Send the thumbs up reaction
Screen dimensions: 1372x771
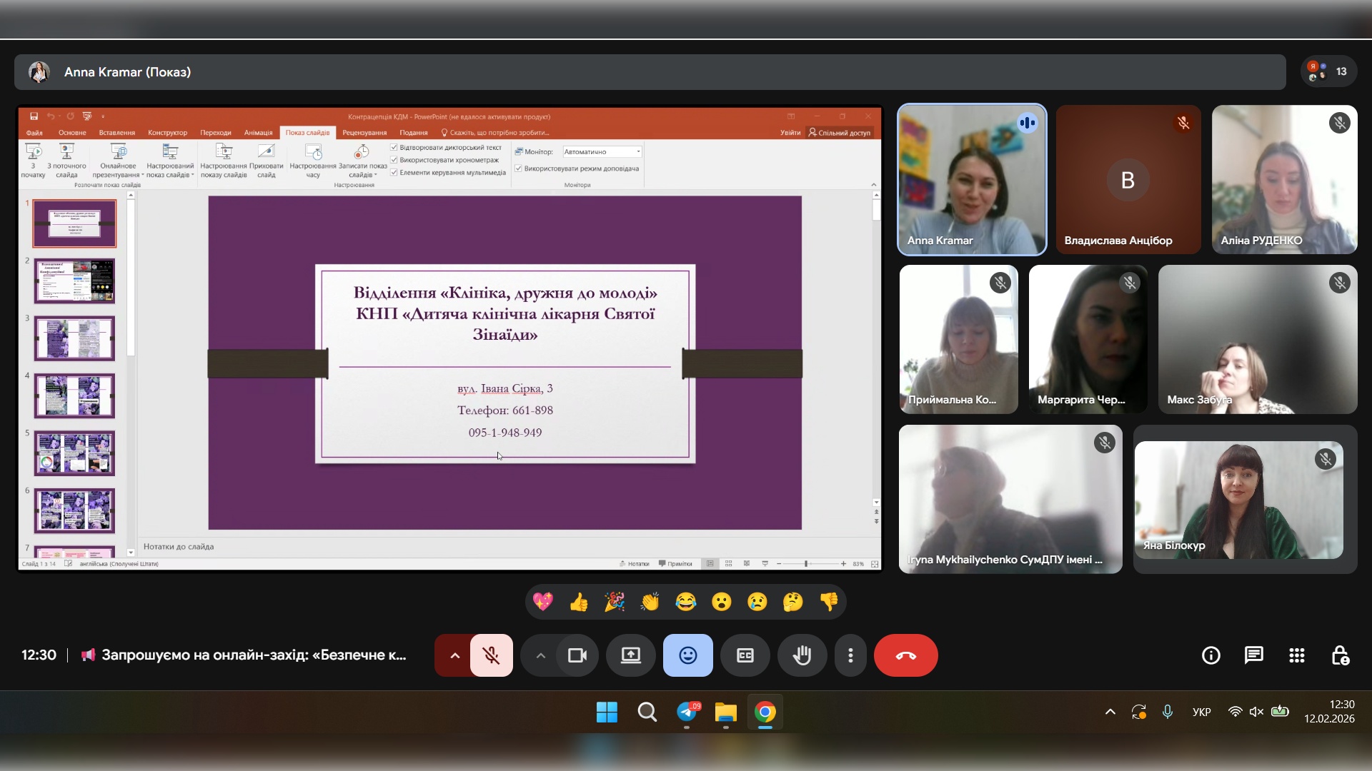coord(579,603)
